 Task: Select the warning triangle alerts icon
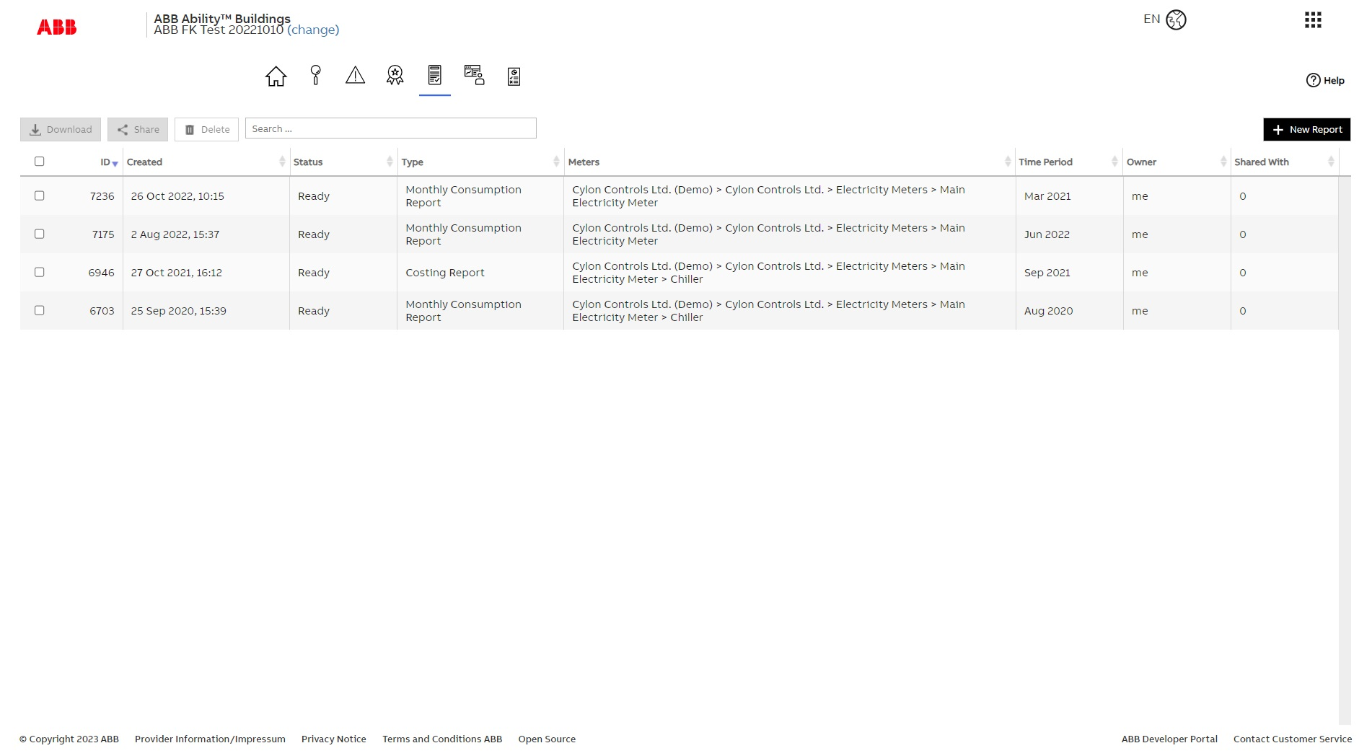[x=355, y=76]
